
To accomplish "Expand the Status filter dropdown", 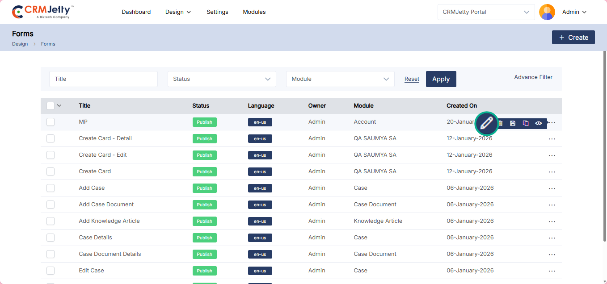I will (x=222, y=79).
